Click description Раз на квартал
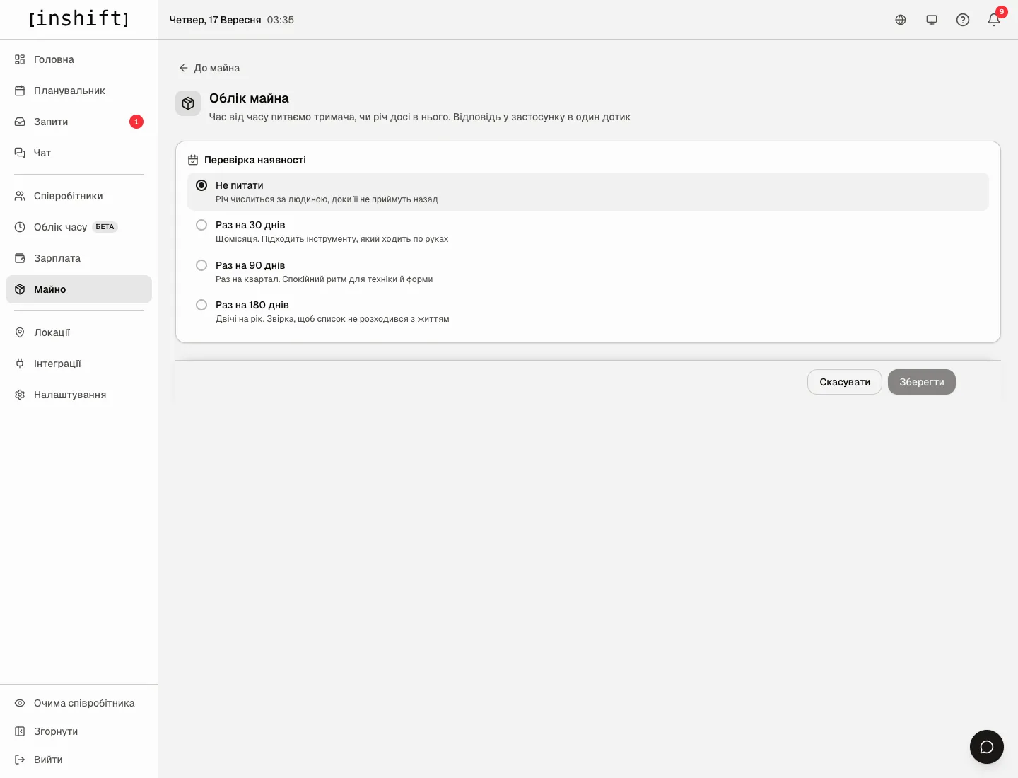This screenshot has height=778, width=1018. pyautogui.click(x=324, y=279)
